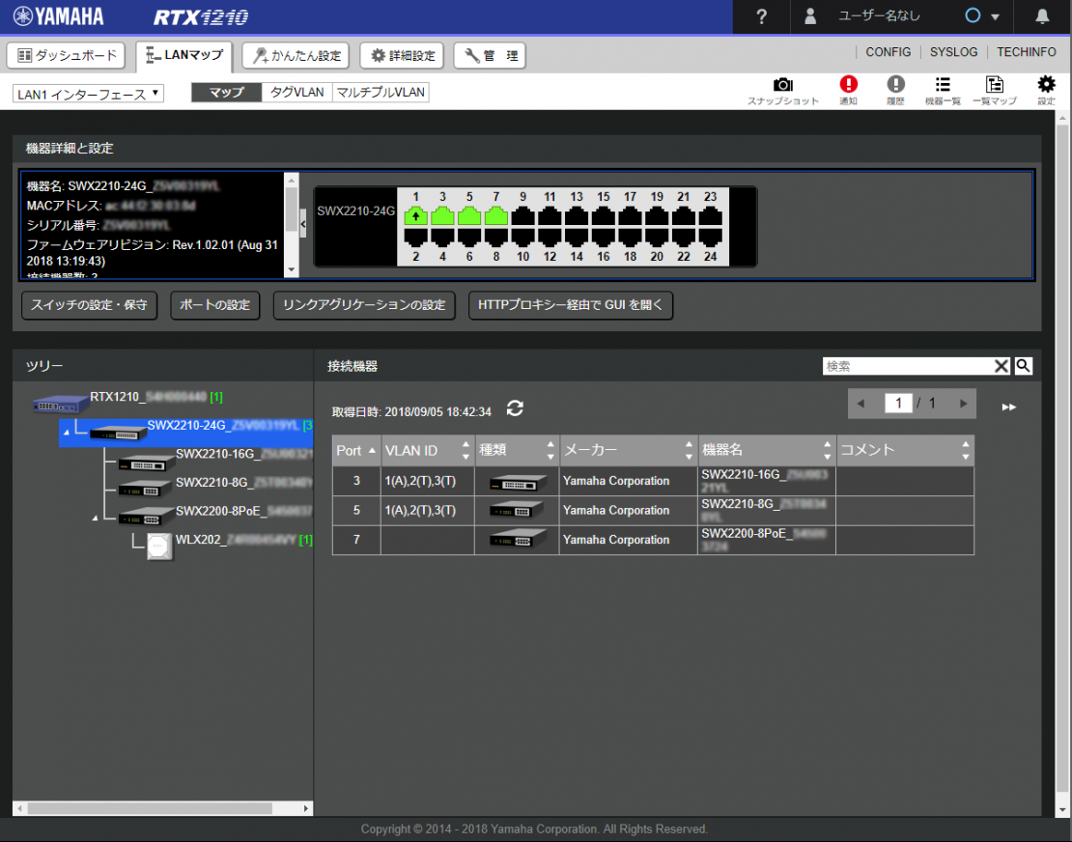
Task: Take a snapshot using the スナップショット camera icon
Action: click(x=783, y=90)
